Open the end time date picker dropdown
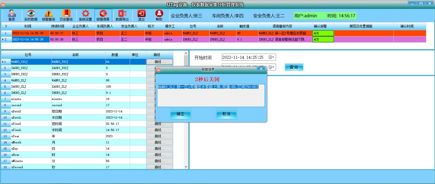 point(272,67)
